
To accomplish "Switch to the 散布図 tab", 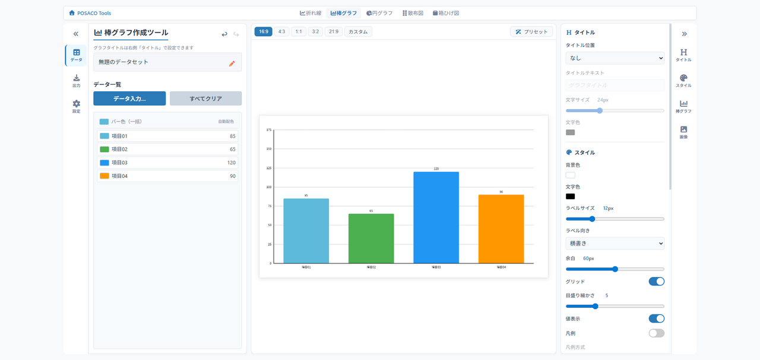I will pos(413,13).
